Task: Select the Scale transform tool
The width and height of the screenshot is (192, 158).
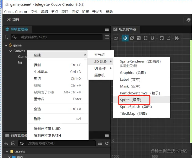Action: point(139,38)
